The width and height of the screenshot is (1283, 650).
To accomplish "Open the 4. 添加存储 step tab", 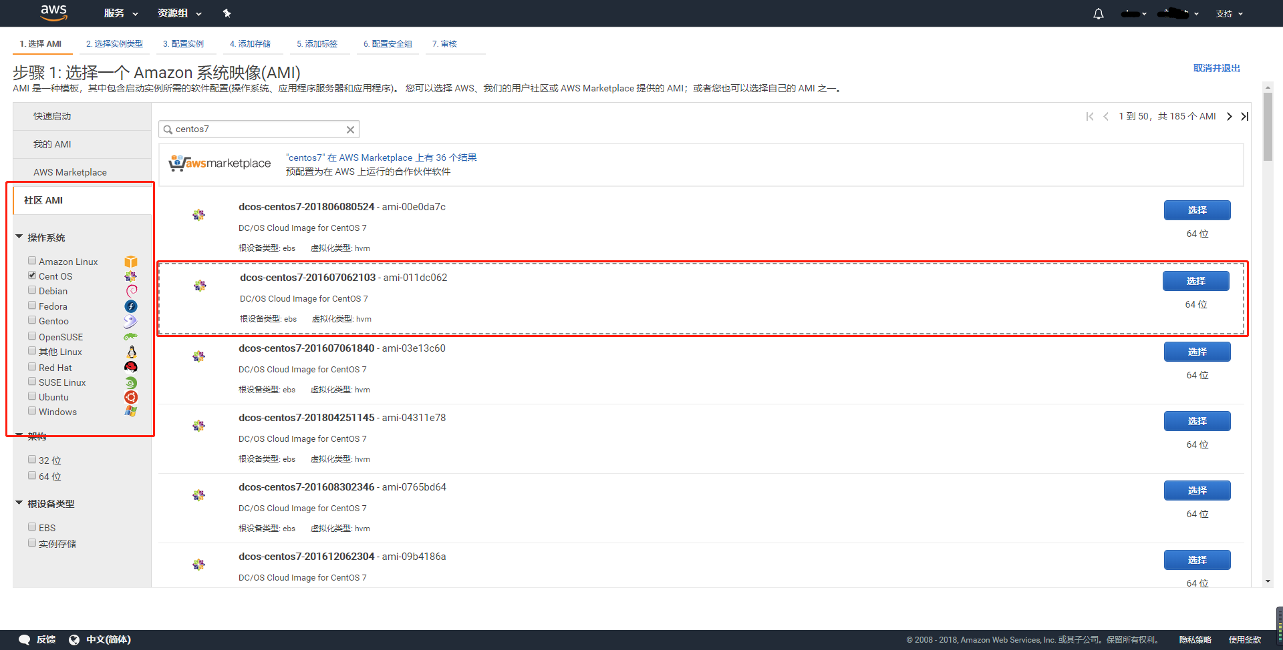I will pyautogui.click(x=250, y=44).
